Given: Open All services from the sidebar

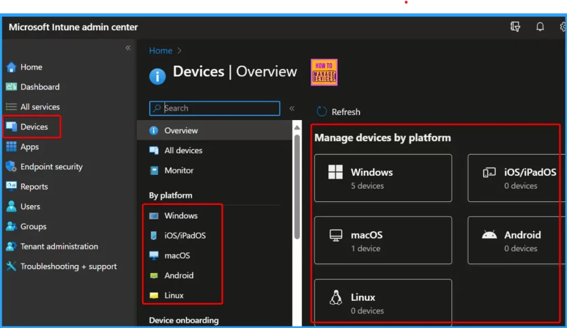Looking at the screenshot, I should [40, 107].
